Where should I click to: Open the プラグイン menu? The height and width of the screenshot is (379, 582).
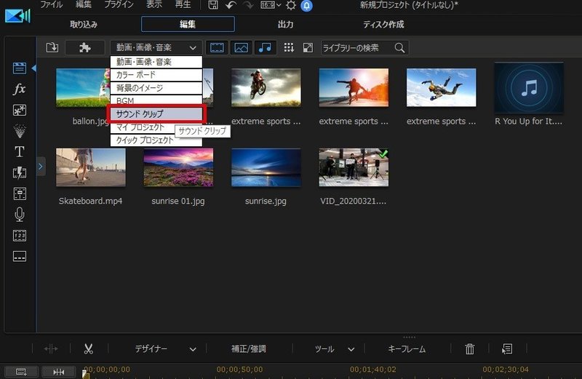pos(119,4)
